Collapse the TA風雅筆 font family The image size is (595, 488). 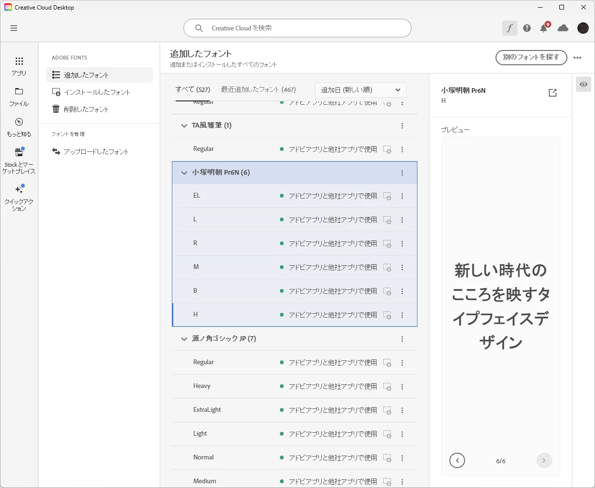(184, 126)
